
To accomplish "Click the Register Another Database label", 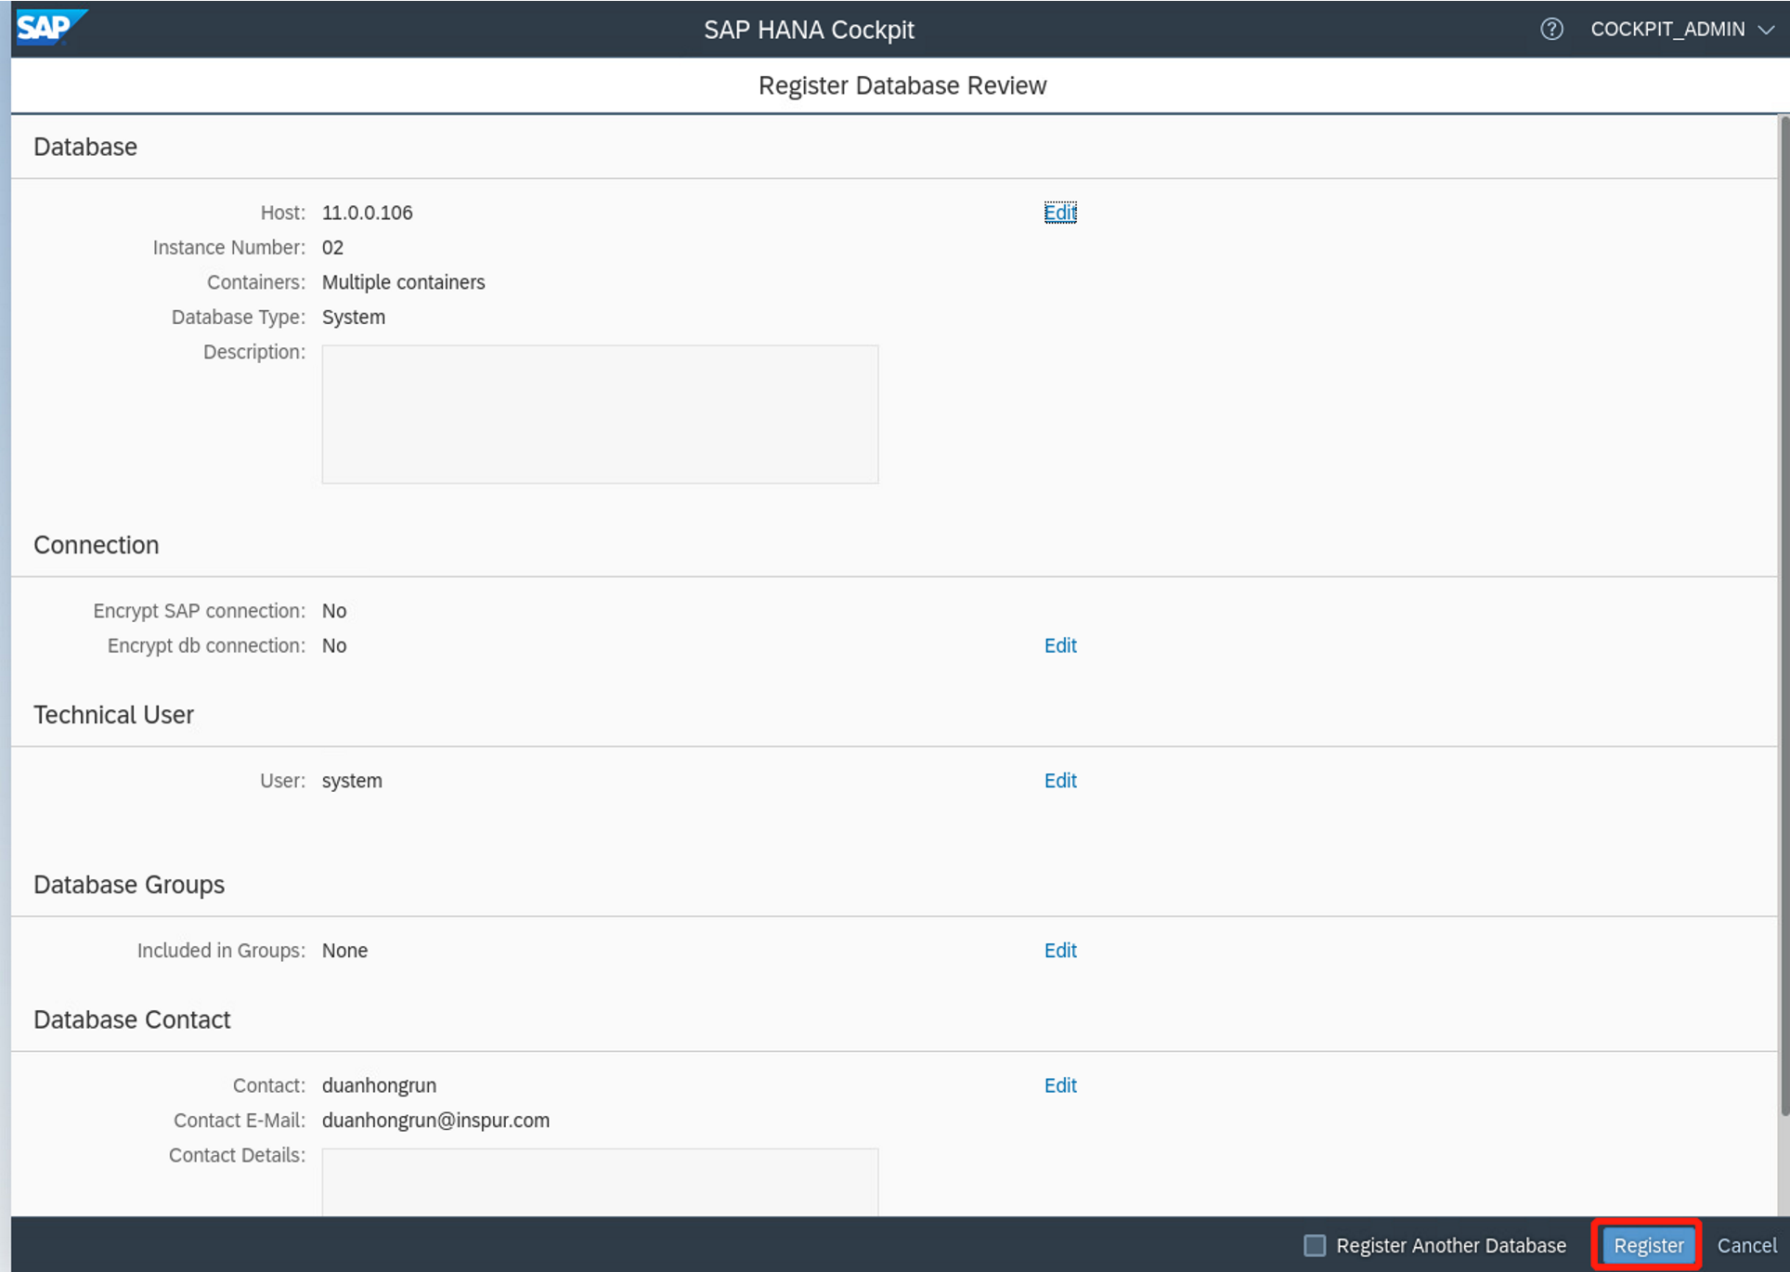I will (1450, 1245).
